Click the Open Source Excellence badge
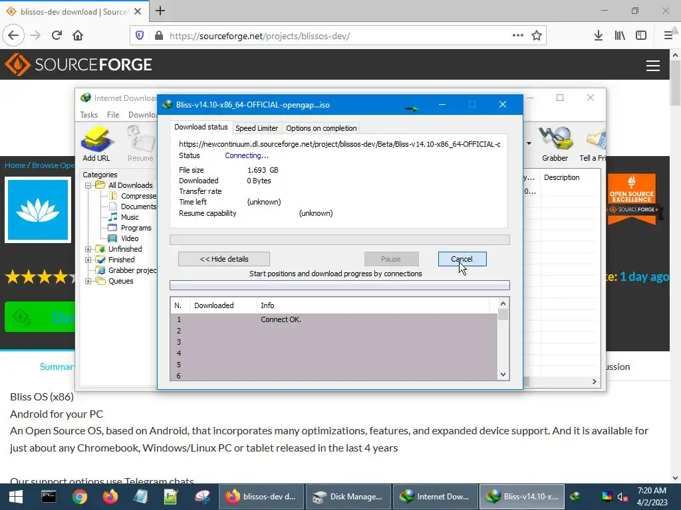This screenshot has height=510, width=681. point(632,199)
